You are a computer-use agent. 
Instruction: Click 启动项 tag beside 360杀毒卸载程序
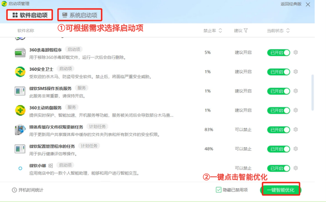pyautogui.click(x=74, y=50)
